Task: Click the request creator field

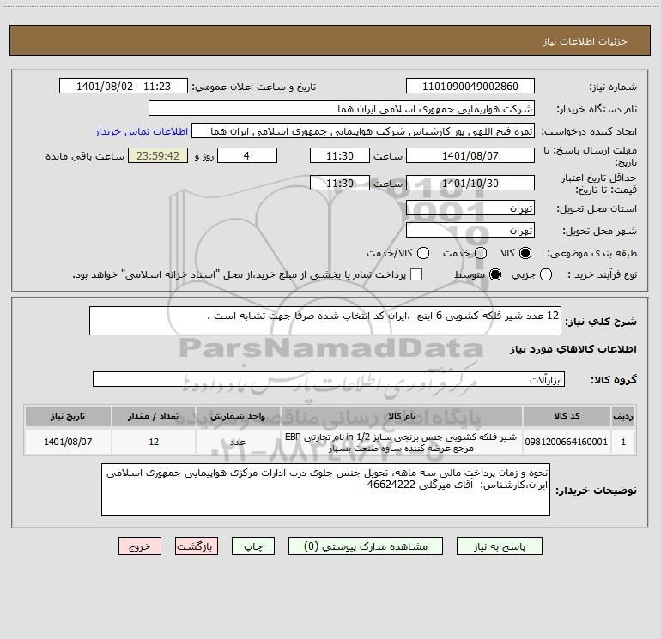Action: pos(363,131)
